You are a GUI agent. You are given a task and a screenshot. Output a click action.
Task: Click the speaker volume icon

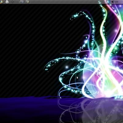tap(113, 2)
